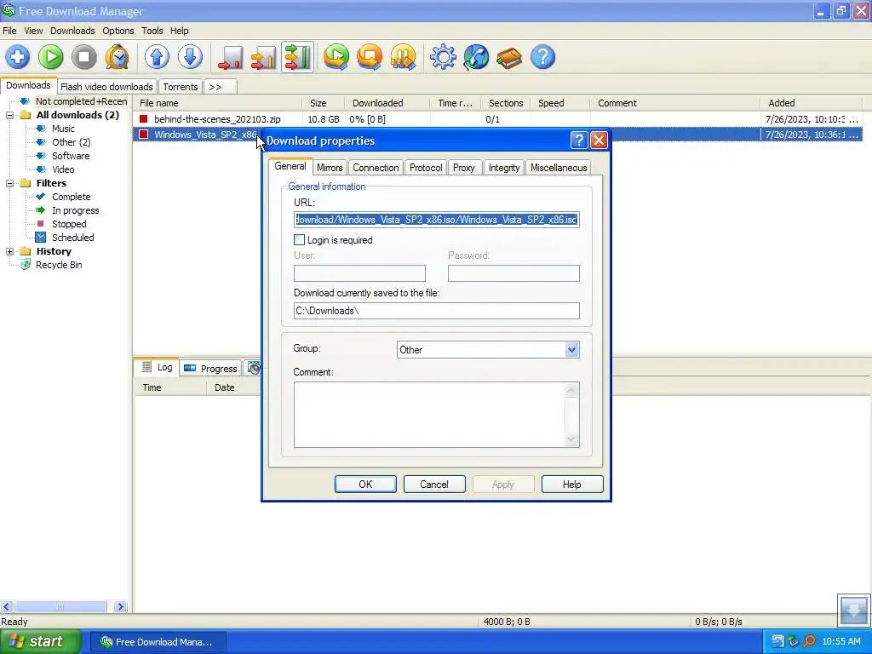Open the Torrents tab

pos(181,87)
